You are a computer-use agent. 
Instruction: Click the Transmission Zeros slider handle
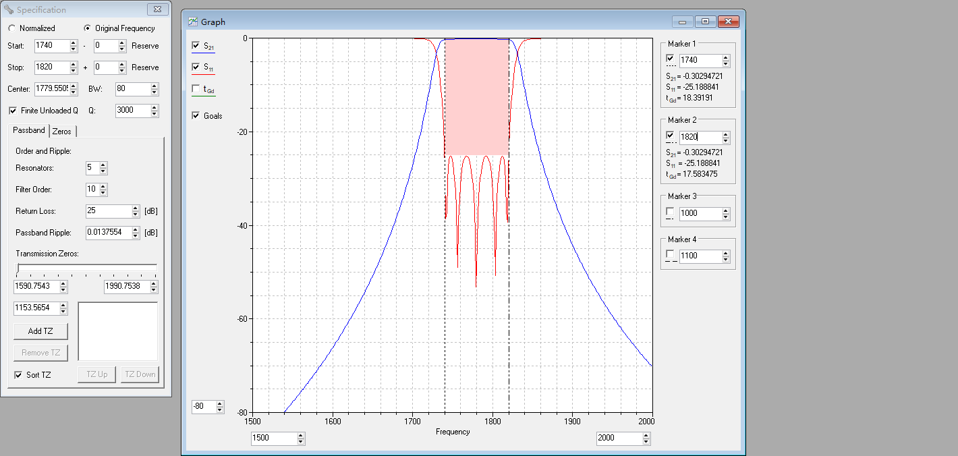(x=18, y=268)
